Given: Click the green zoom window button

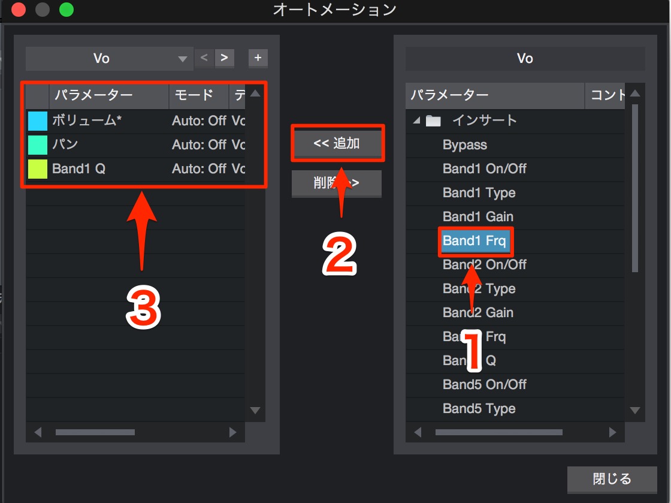Looking at the screenshot, I should pos(67,10).
